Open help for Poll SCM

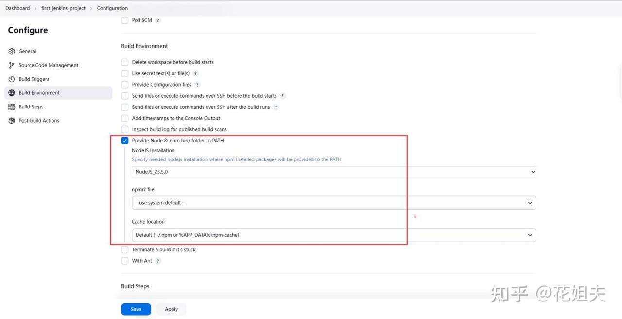click(158, 20)
